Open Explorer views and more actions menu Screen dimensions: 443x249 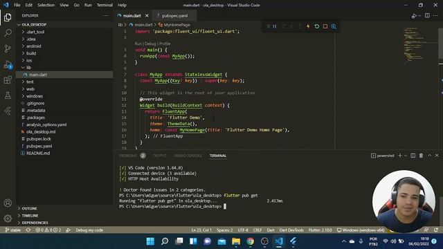(105, 15)
